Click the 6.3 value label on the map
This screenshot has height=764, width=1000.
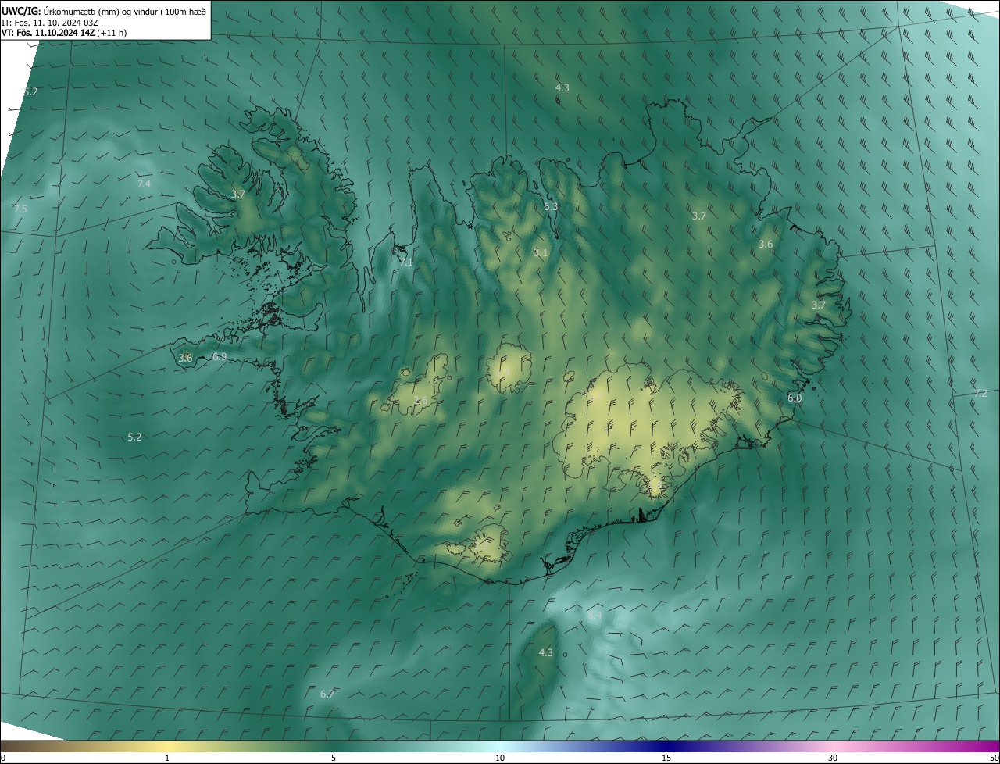click(x=551, y=206)
